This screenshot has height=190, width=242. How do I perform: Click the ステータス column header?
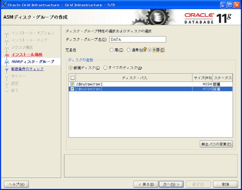coord(222,78)
